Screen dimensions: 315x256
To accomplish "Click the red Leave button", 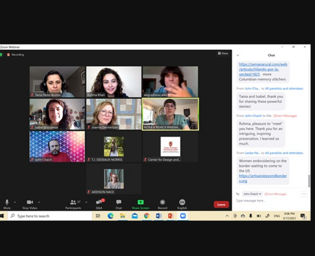I will tap(221, 204).
